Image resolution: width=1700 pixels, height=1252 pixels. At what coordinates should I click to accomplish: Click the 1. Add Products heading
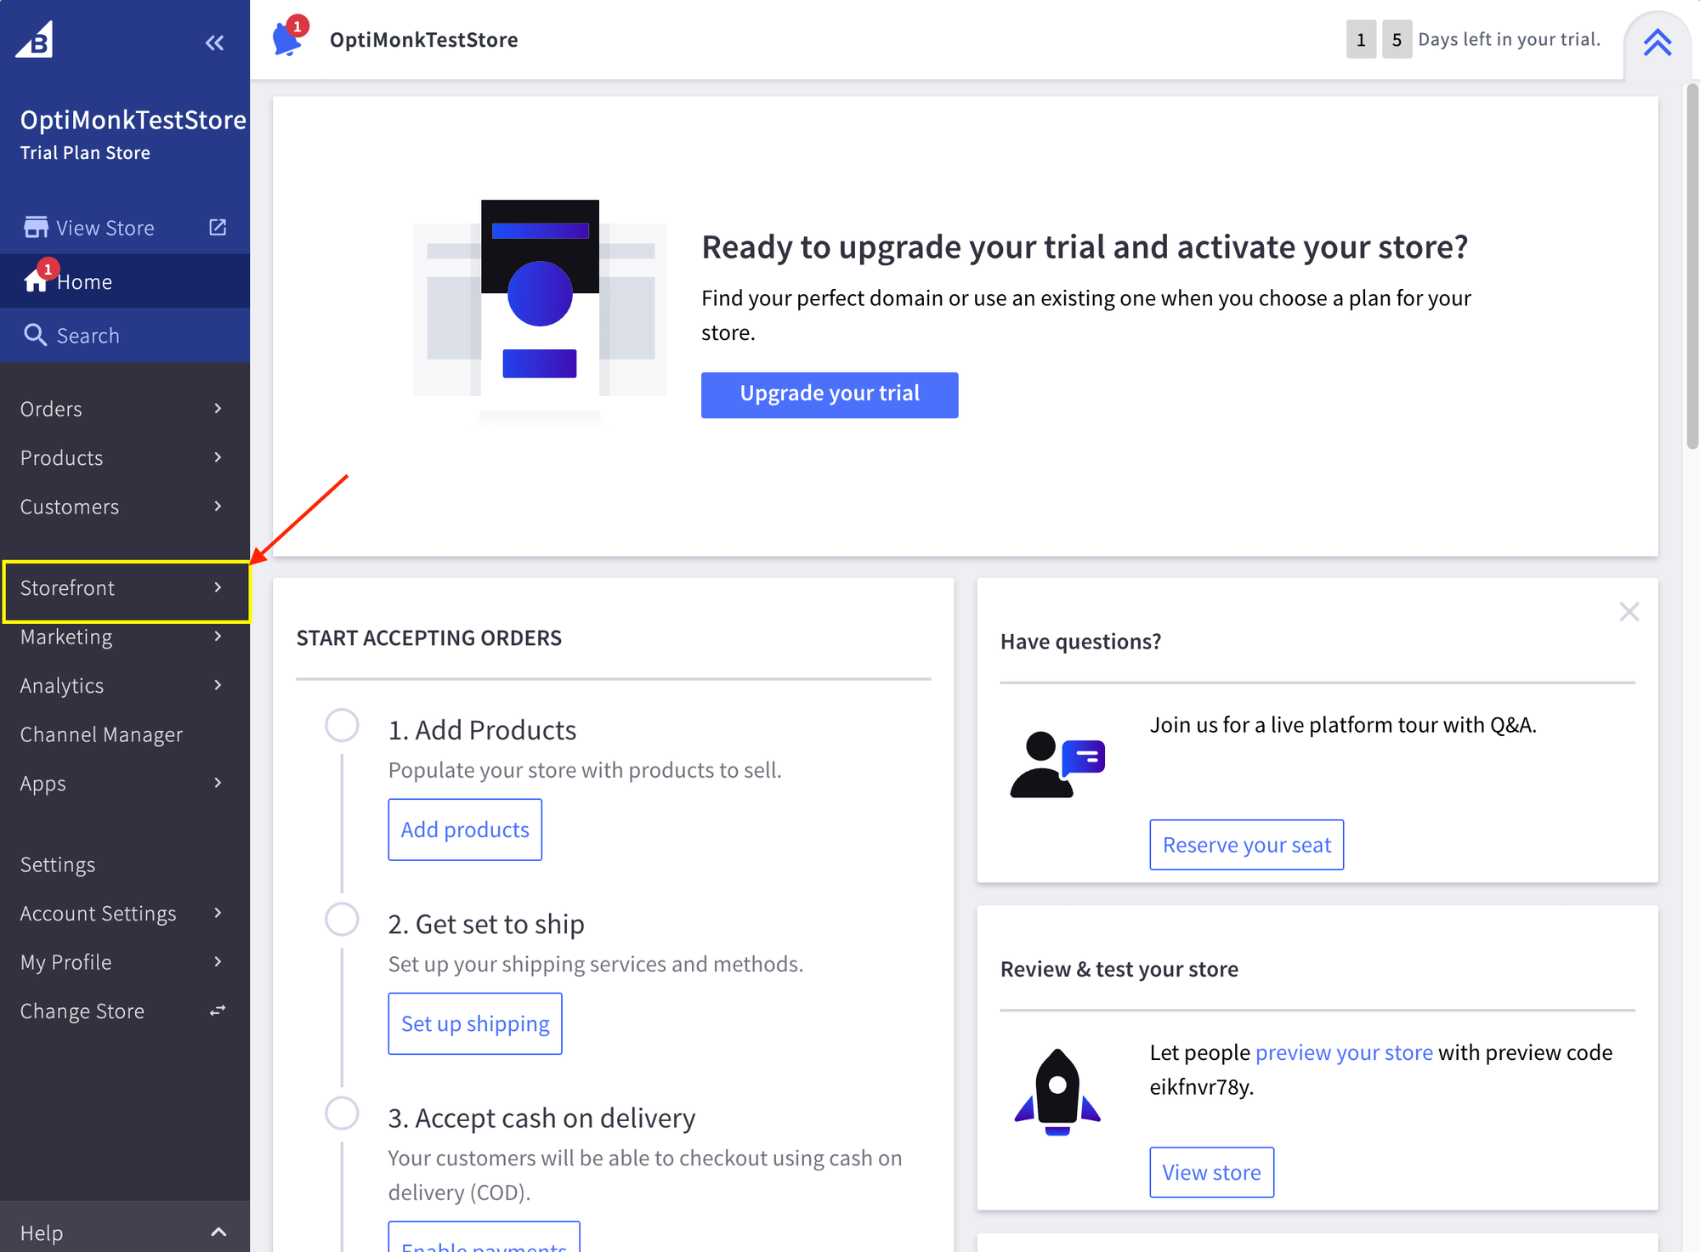tap(482, 730)
